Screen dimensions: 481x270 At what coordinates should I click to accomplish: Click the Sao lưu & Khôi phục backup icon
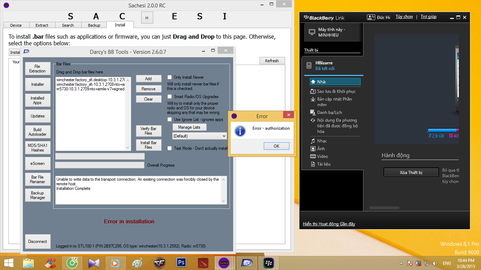pos(313,91)
